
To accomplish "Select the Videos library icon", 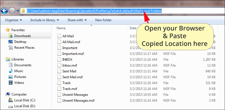I will pyautogui.click(x=11, y=83).
